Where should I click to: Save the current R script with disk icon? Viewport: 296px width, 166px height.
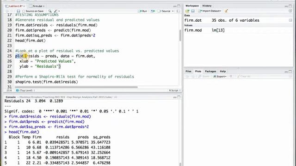[x=18, y=11]
